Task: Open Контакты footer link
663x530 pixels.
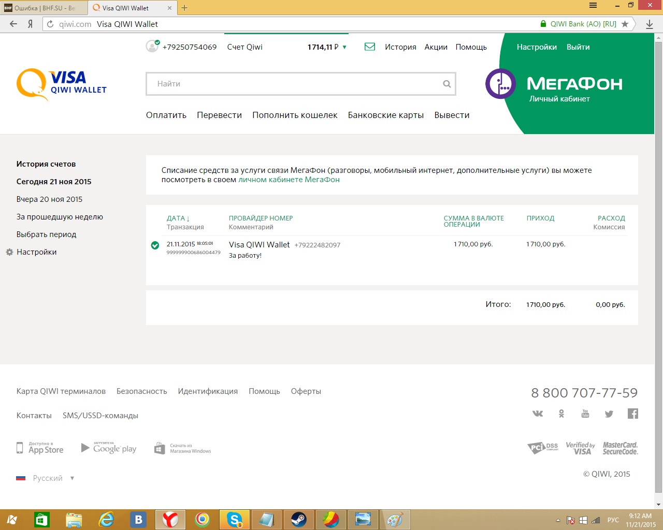Action: (34, 416)
